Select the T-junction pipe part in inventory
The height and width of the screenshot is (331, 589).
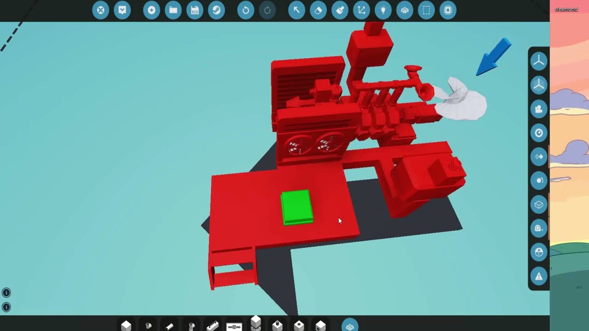click(148, 326)
